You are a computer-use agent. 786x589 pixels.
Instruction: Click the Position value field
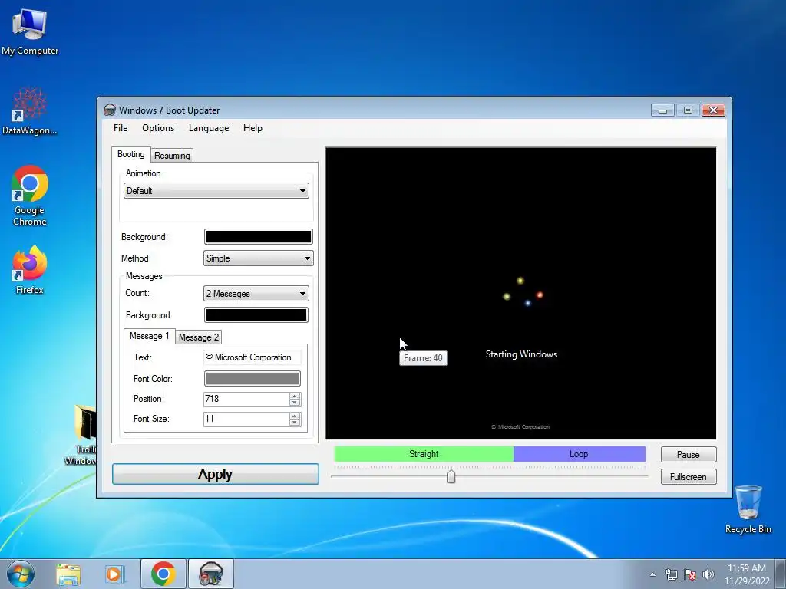pyautogui.click(x=246, y=399)
